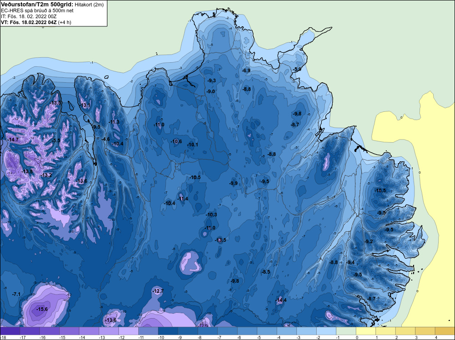
Task: Click the -9.0 temperature reading
Action: [211, 91]
